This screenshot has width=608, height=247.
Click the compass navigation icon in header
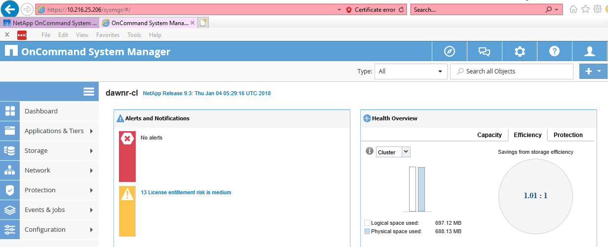pos(449,52)
